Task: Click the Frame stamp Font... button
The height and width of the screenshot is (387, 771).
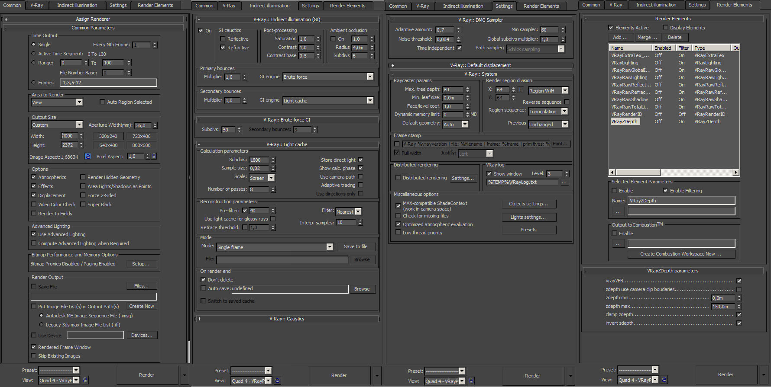Action: [x=560, y=144]
